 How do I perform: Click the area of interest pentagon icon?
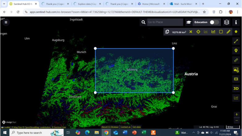236,32
